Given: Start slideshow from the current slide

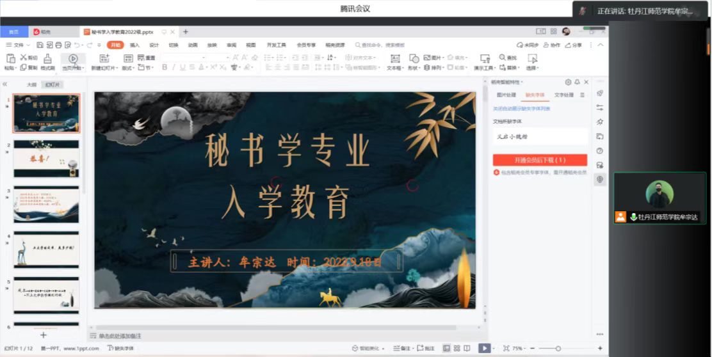Looking at the screenshot, I should pos(72,59).
